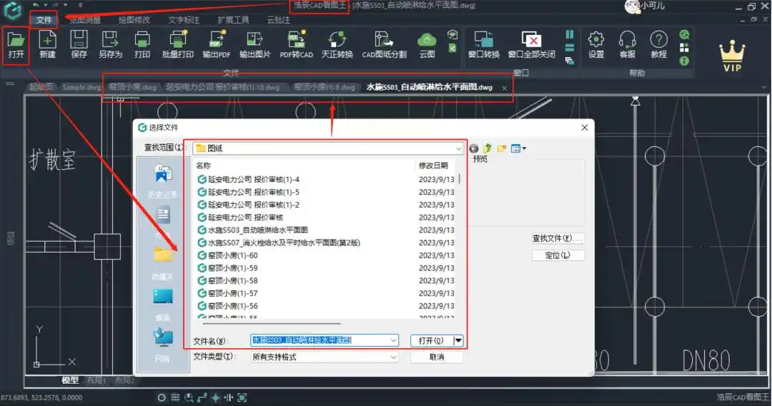
Task: Close the 水施SS03 document tab
Action: tap(504, 88)
